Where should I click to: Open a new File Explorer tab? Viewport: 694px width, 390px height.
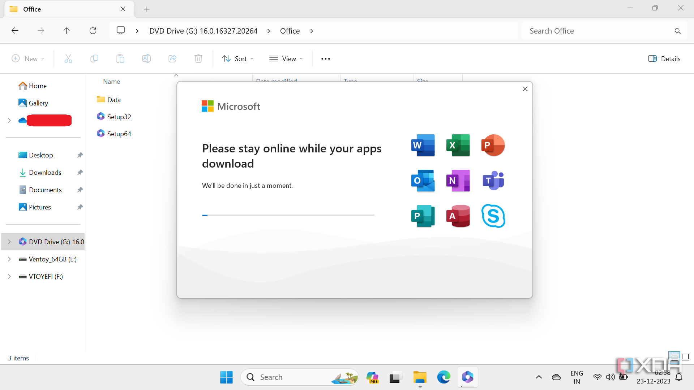[x=147, y=9]
